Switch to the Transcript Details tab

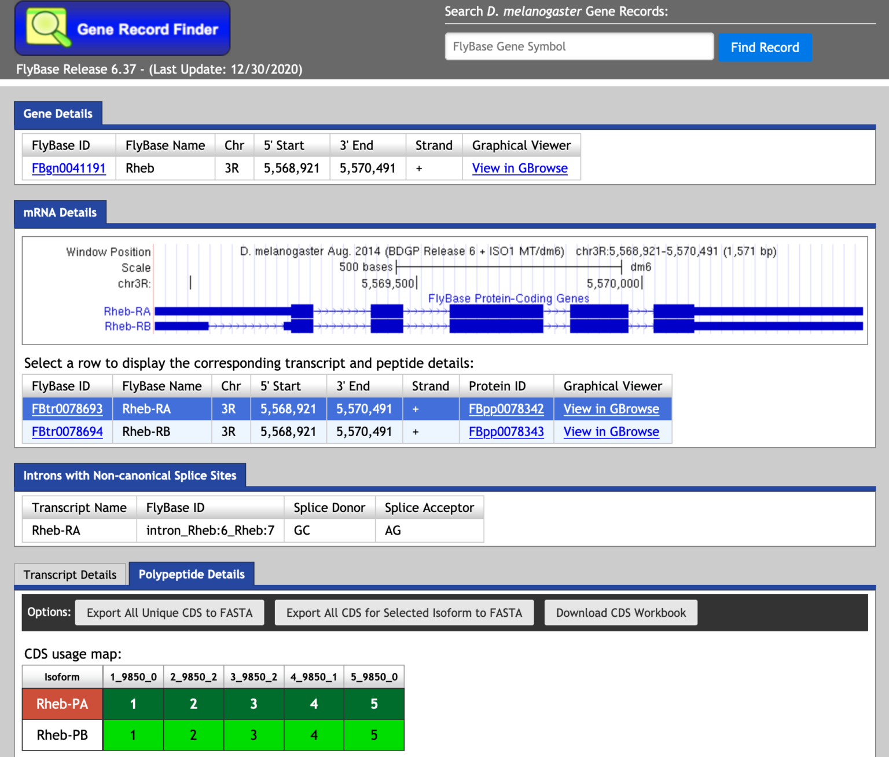tap(70, 575)
